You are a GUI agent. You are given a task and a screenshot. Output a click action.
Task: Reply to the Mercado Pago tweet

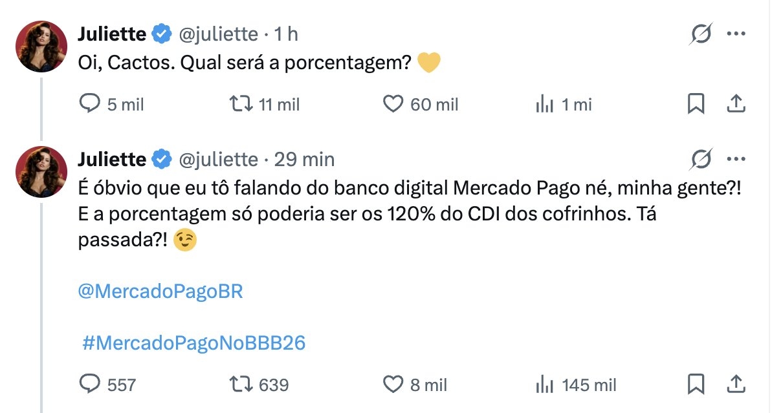coord(89,385)
